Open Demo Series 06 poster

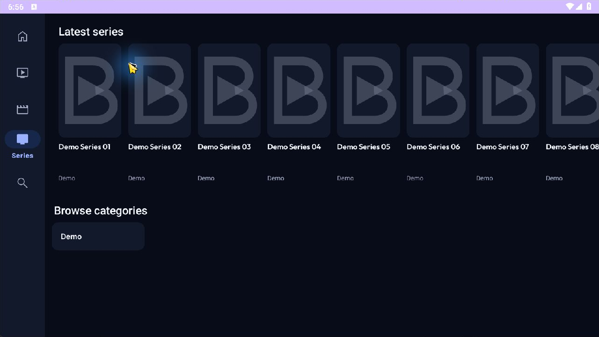[x=438, y=90]
